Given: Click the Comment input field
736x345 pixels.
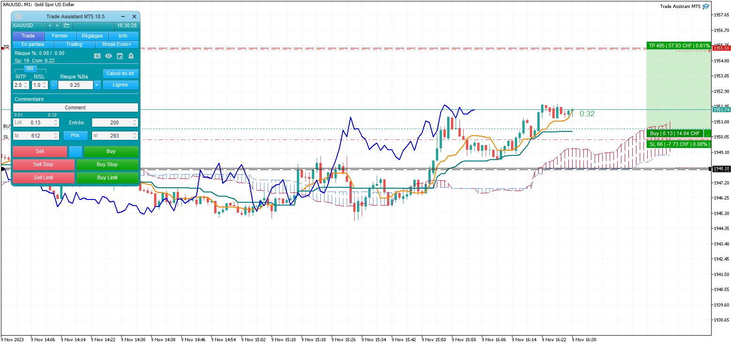Looking at the screenshot, I should (x=76, y=107).
